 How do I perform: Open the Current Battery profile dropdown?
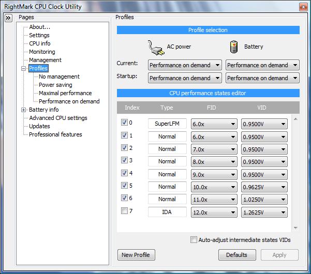[262, 65]
